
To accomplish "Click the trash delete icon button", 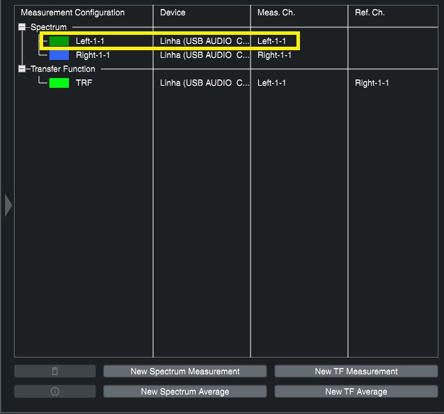I will [x=55, y=371].
